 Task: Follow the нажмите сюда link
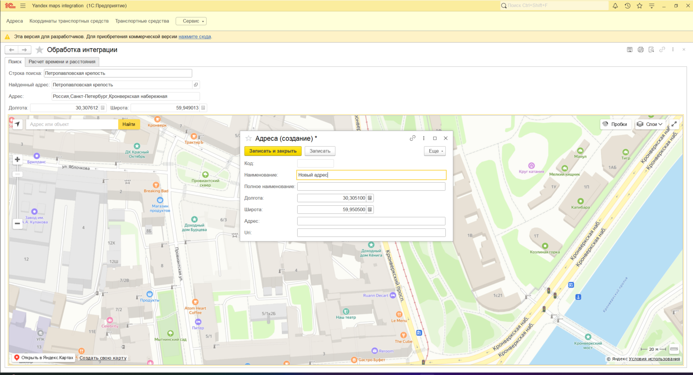coord(195,37)
